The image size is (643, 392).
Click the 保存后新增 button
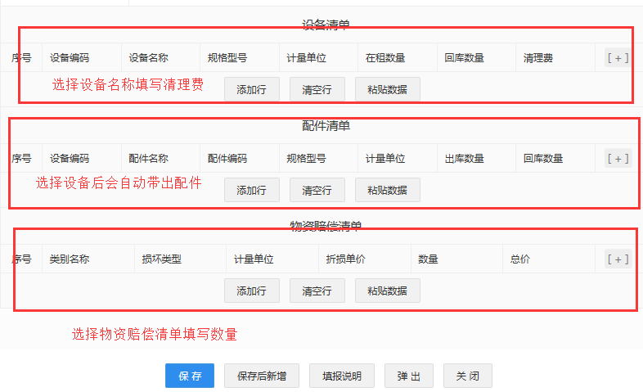(x=262, y=376)
